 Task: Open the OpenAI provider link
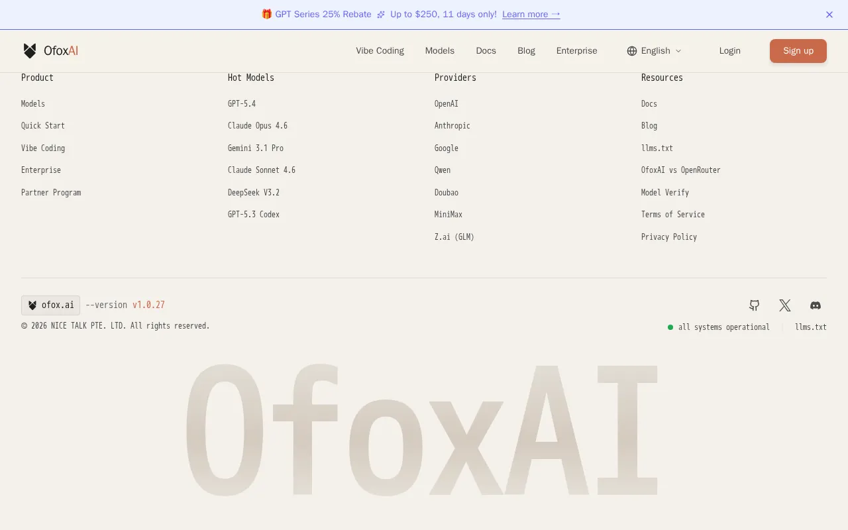click(x=447, y=104)
